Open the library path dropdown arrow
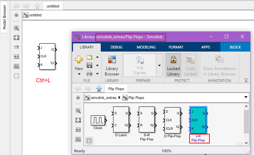Image resolution: width=254 pixels, height=155 pixels. [245, 97]
